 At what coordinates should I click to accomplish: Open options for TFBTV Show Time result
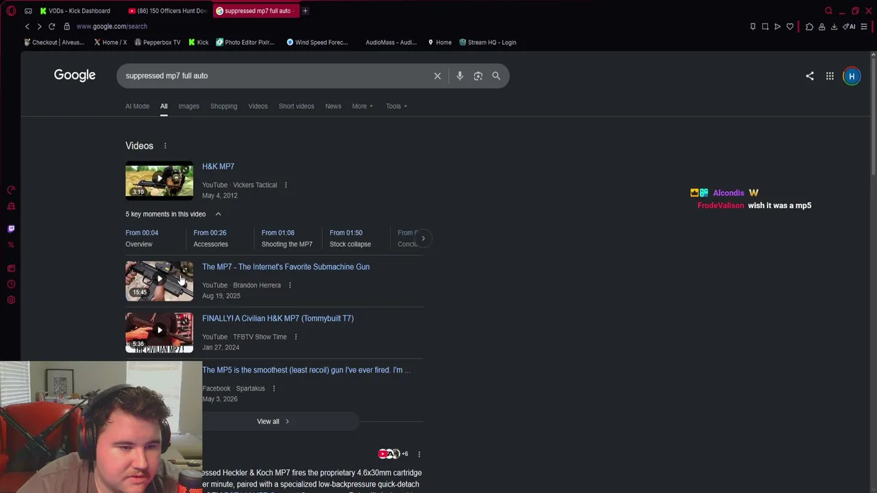click(x=296, y=337)
